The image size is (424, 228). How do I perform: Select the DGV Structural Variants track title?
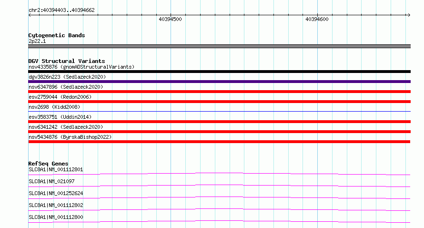(67, 61)
